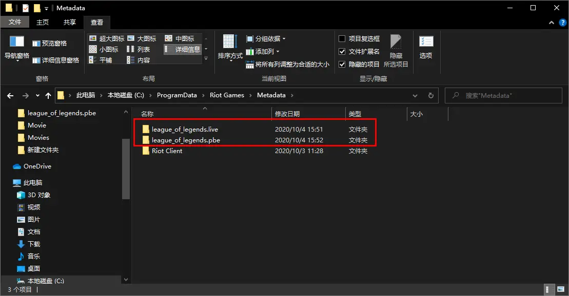Click Size all columns to fit (将所有列调整为合适的大小)
Image resolution: width=569 pixels, height=296 pixels.
coord(287,65)
